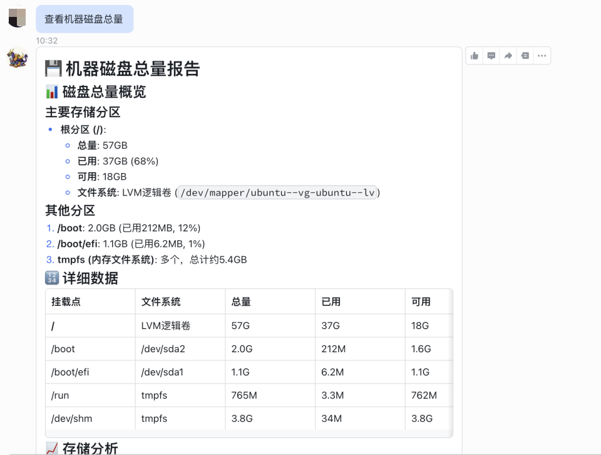Image resolution: width=601 pixels, height=455 pixels.
Task: Click the bullet 根分区 (/)
Action: tap(83, 130)
